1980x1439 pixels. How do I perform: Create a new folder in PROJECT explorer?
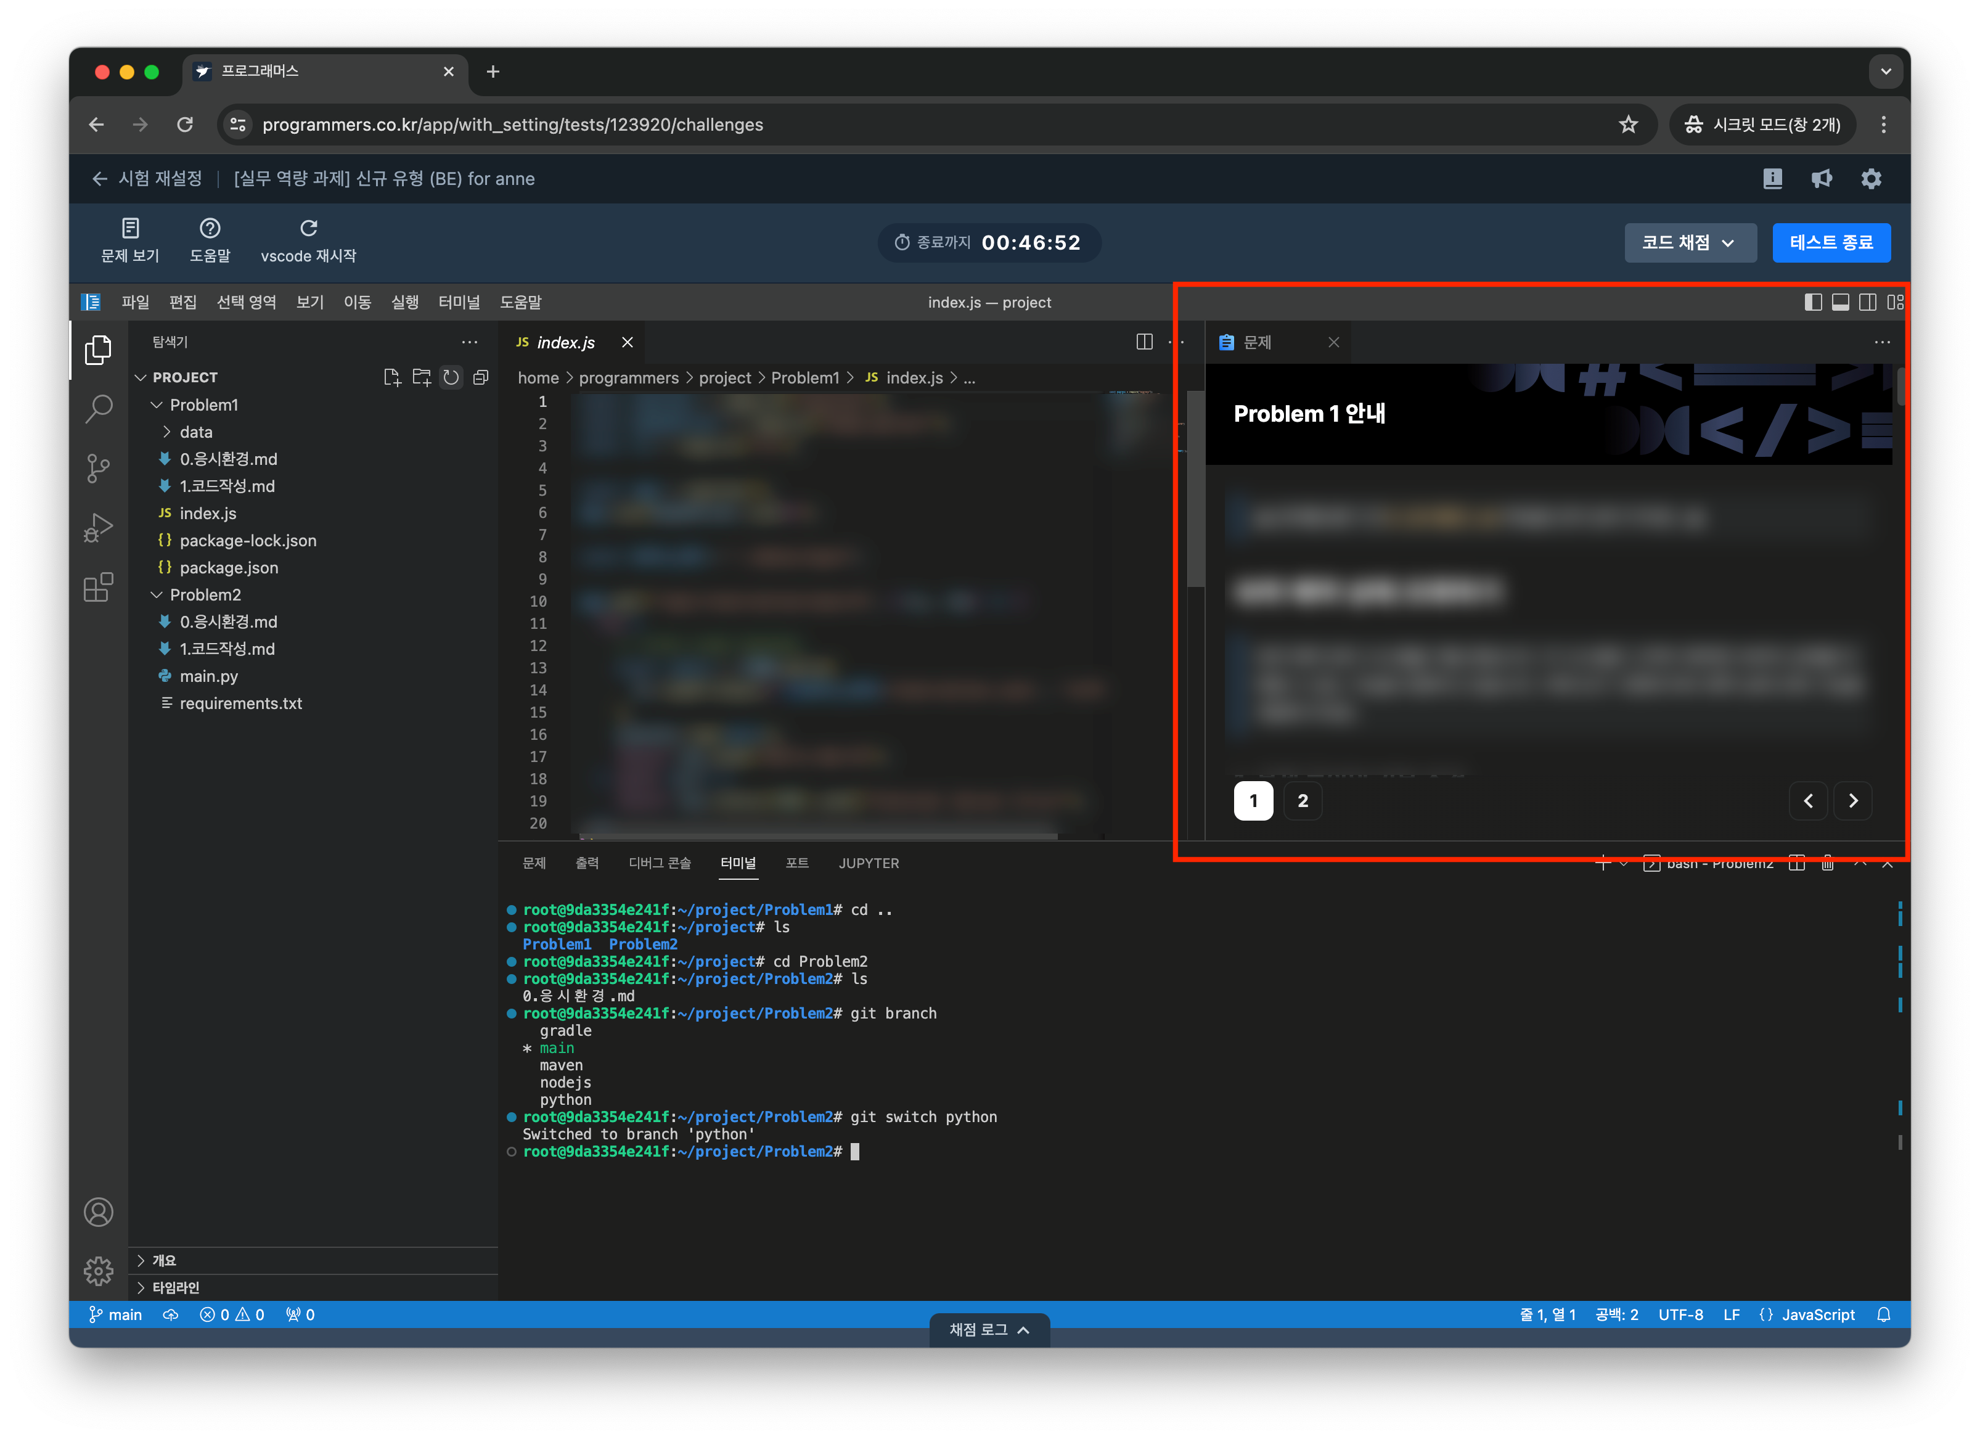[x=422, y=377]
